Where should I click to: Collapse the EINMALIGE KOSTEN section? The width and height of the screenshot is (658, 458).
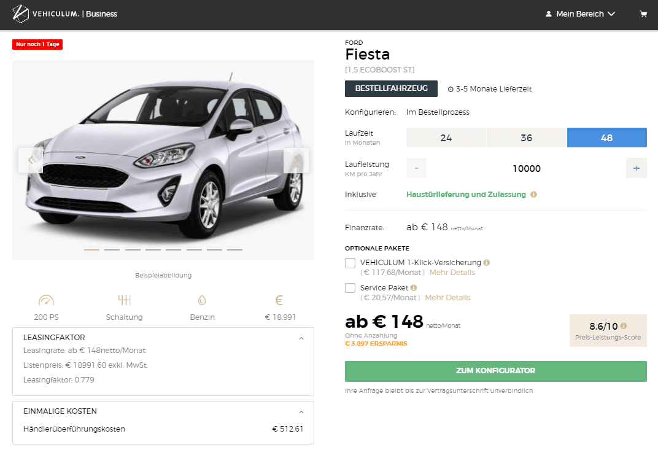pyautogui.click(x=301, y=412)
